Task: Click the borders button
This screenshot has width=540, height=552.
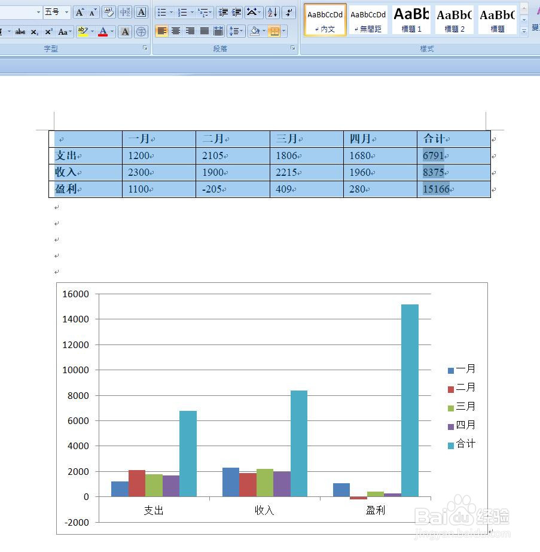Action: coord(274,31)
